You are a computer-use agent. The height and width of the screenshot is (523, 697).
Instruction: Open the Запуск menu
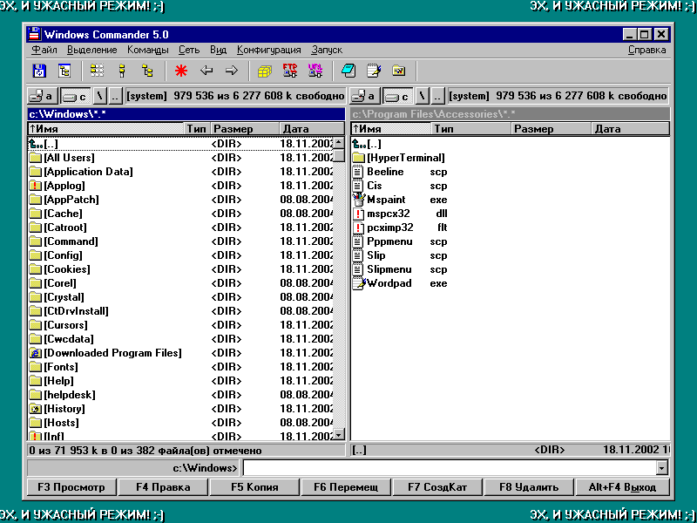click(327, 50)
